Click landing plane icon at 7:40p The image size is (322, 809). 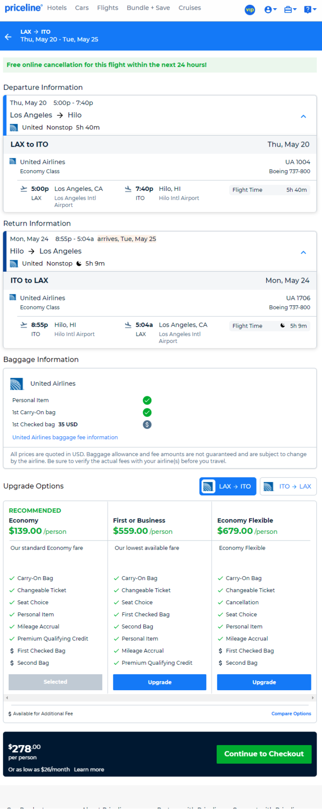tap(128, 189)
